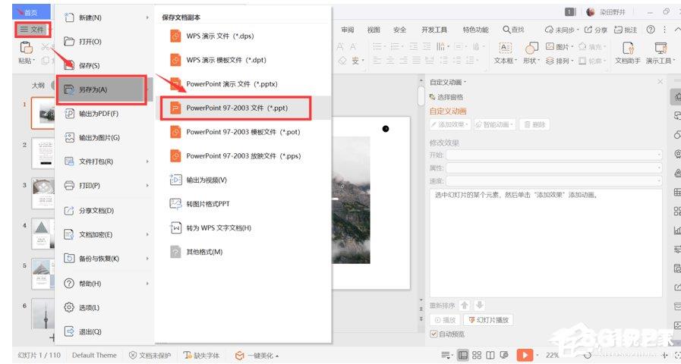
Task: Open 自定义动画 panel title dropdown
Action: pos(448,82)
